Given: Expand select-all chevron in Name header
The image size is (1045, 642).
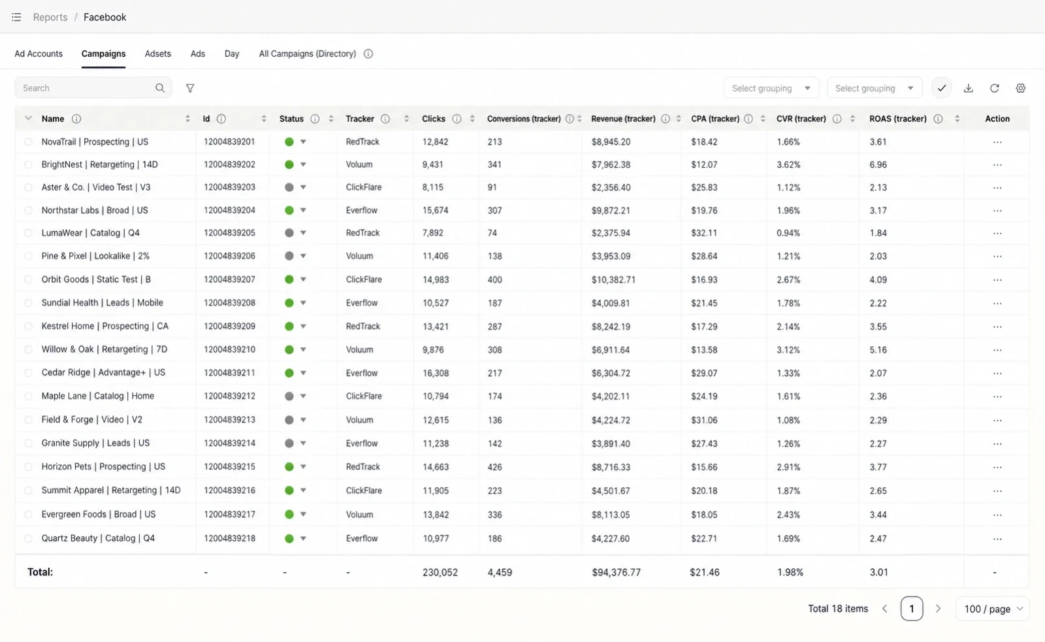Looking at the screenshot, I should click(x=28, y=118).
